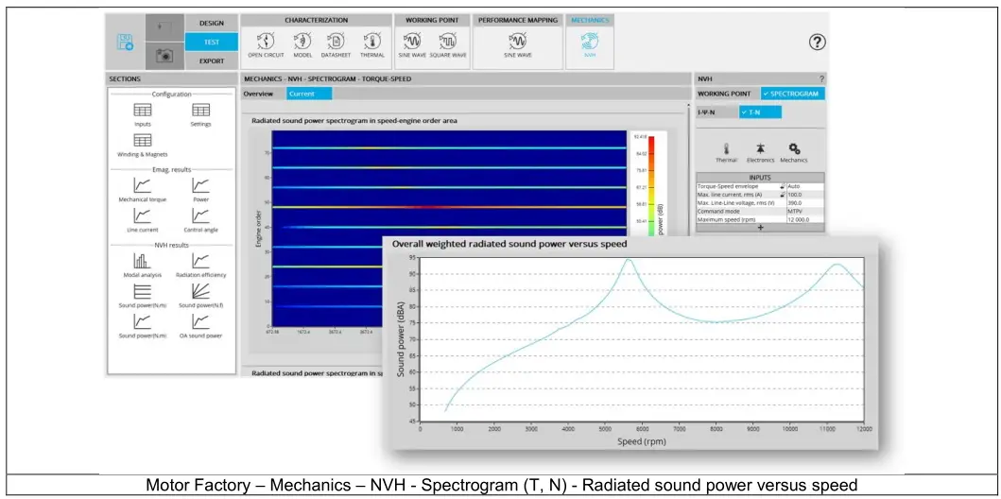
Task: Run the Open Circuit characterization test
Action: 266,45
